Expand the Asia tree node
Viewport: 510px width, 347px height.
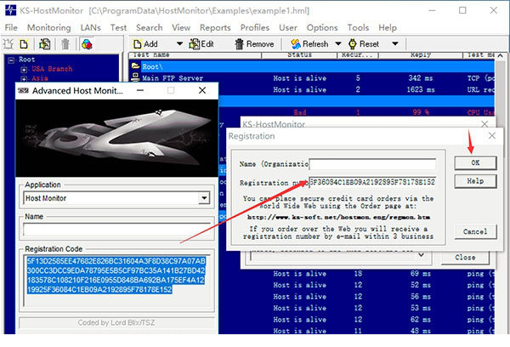[24, 78]
